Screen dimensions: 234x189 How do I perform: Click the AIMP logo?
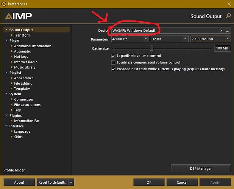19,16
